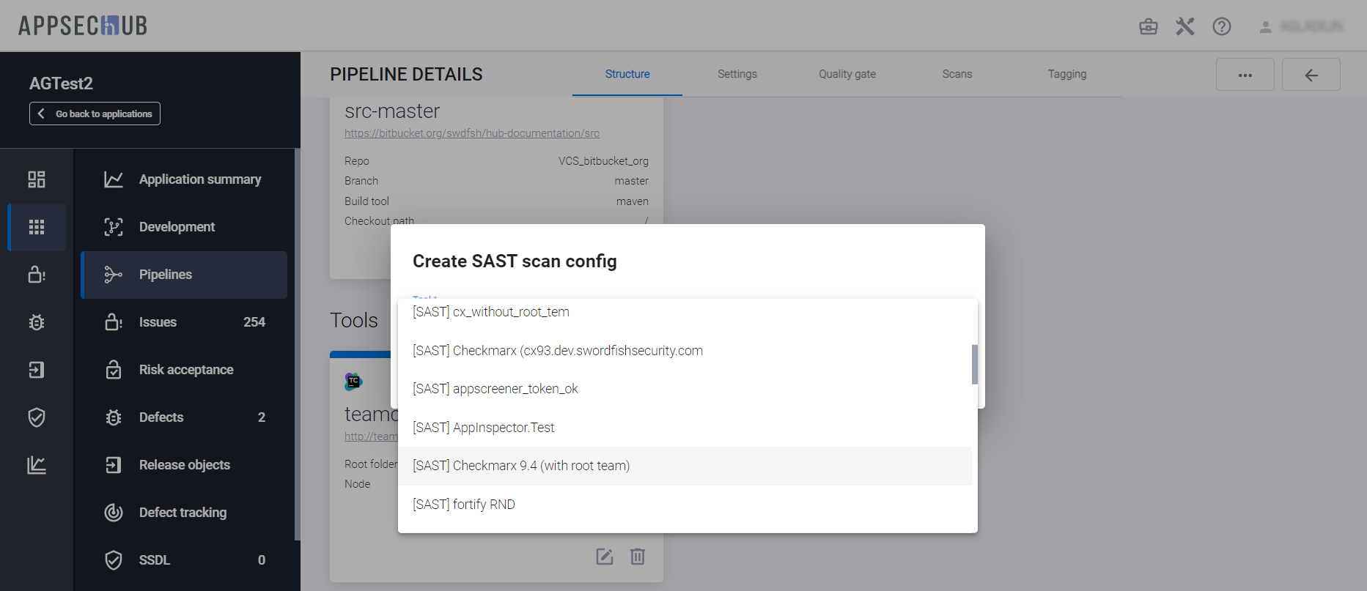Click the edit pencil icon on tool card
This screenshot has height=591, width=1367.
604,557
